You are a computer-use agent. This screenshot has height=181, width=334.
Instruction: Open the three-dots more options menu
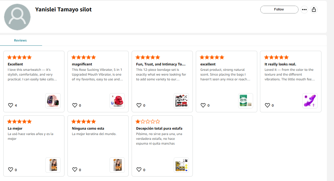[x=304, y=10]
